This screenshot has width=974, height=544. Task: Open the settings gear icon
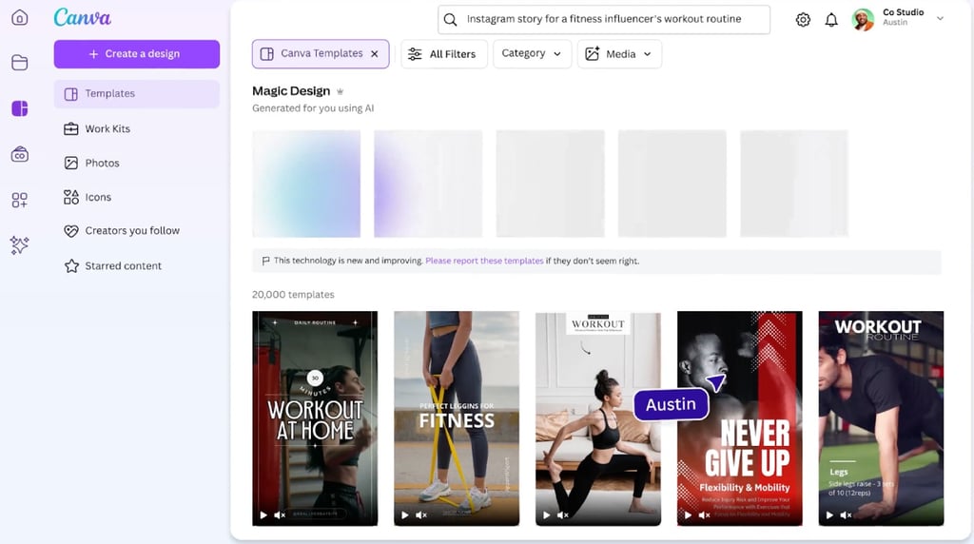click(803, 19)
